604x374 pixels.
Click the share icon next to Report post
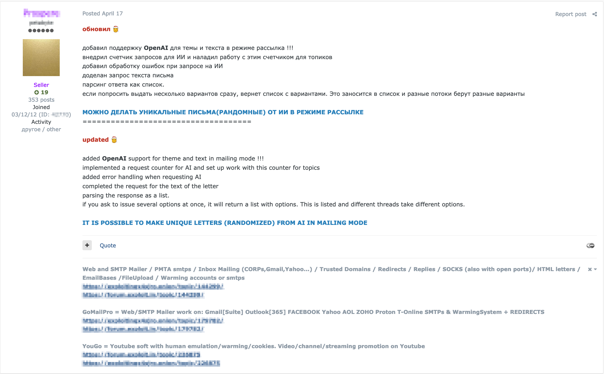tap(597, 14)
